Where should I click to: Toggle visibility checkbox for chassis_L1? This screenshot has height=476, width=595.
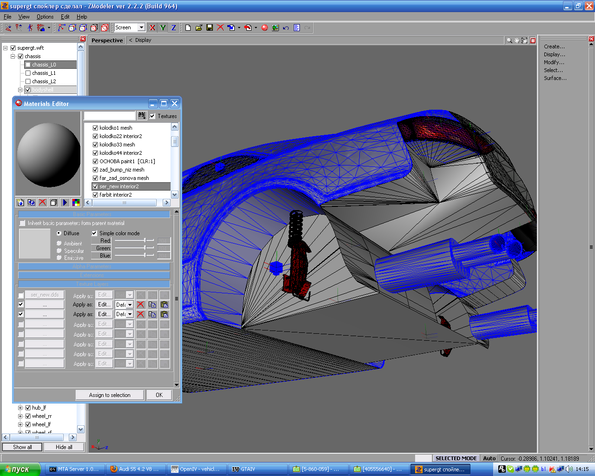pyautogui.click(x=28, y=73)
